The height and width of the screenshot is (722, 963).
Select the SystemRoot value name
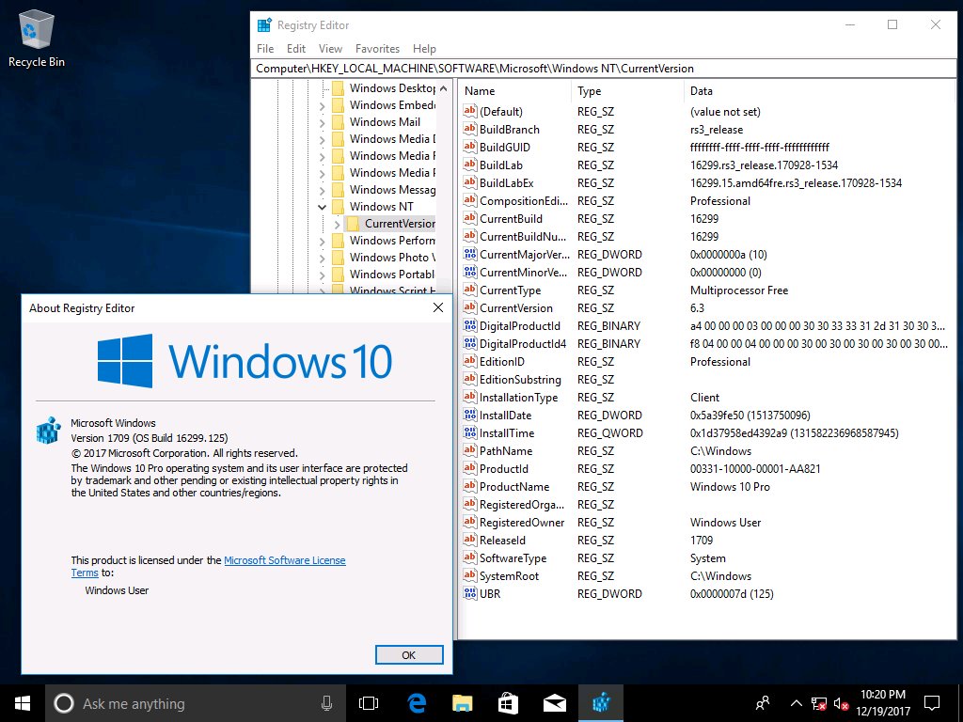[509, 576]
